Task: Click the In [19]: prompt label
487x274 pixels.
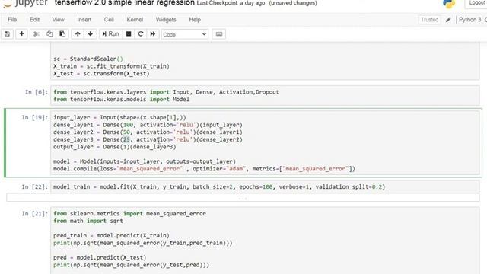Action: coord(35,117)
